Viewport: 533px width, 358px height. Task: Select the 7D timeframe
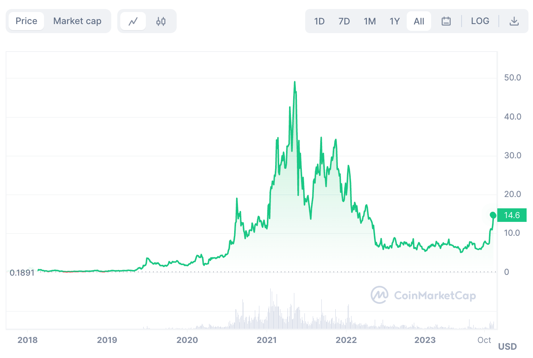coord(344,21)
